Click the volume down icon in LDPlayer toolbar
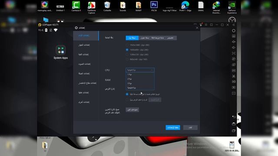 coord(234,48)
